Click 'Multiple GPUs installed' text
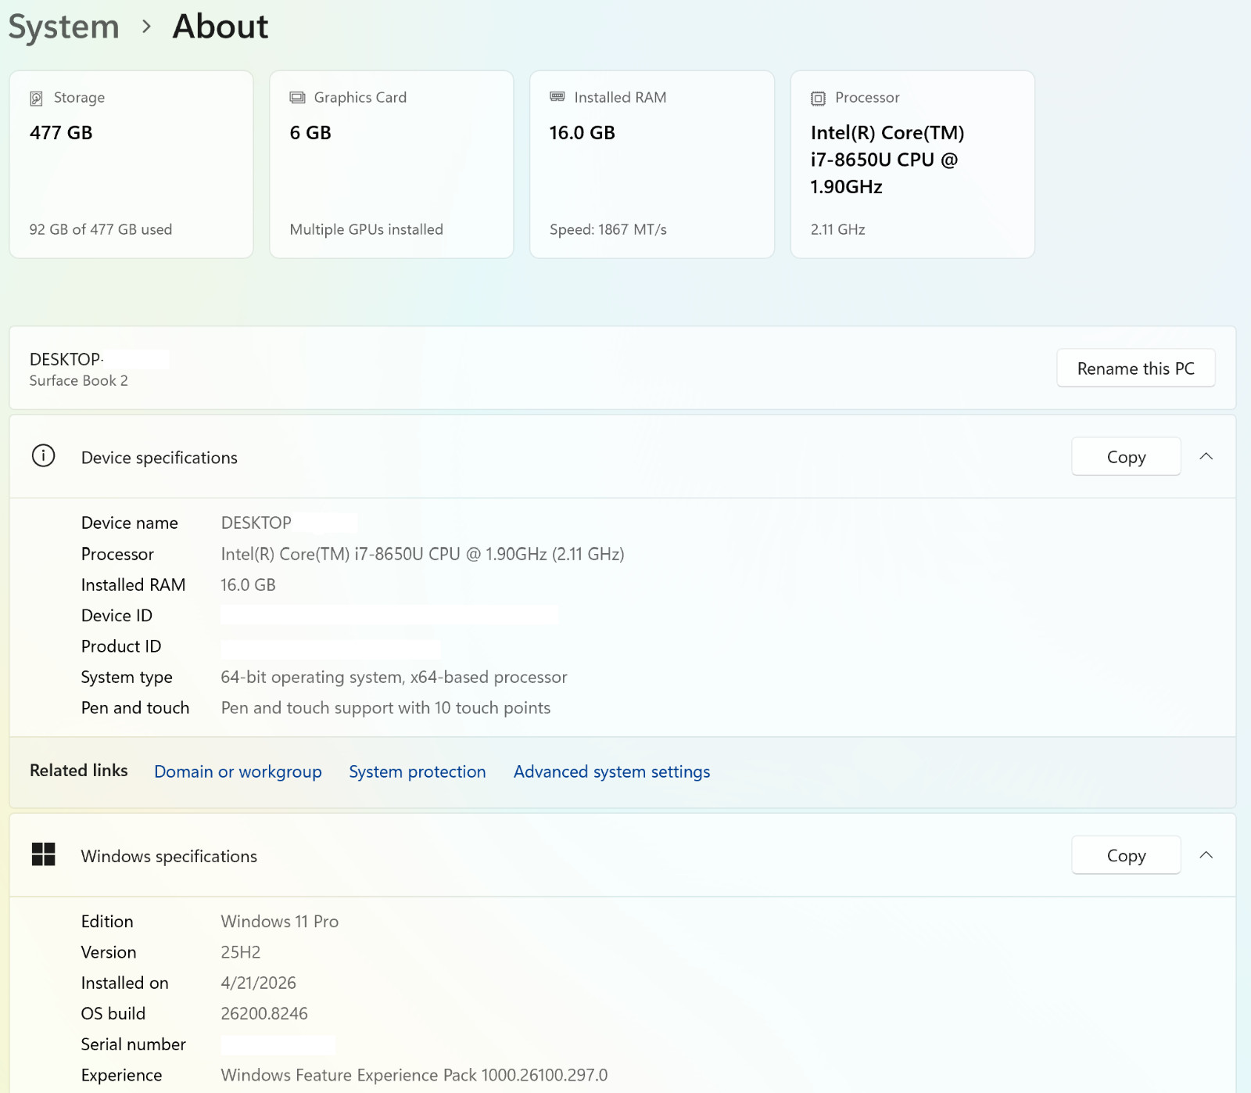 point(366,229)
